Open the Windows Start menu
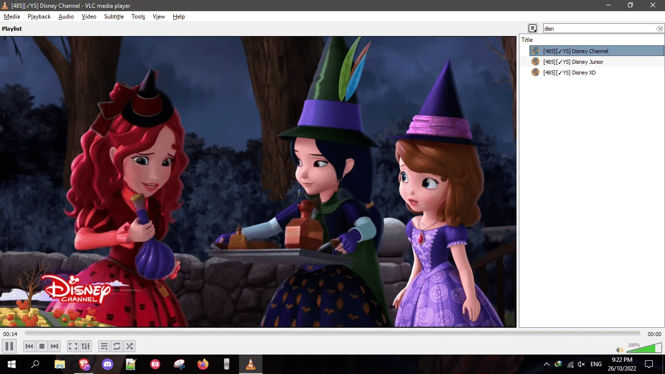Viewport: 665px width, 374px height. (x=12, y=364)
